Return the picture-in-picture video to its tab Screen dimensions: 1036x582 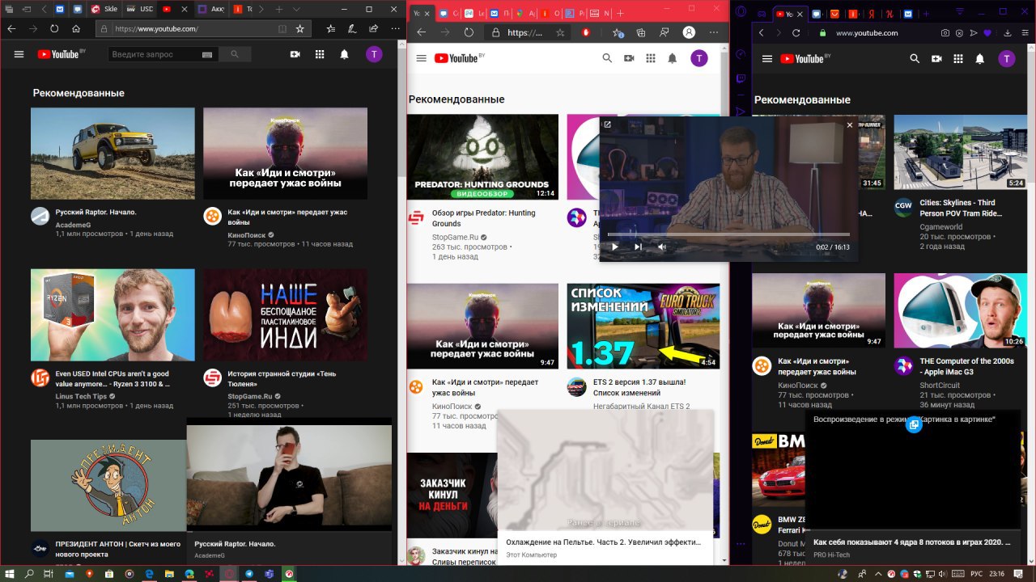(608, 124)
